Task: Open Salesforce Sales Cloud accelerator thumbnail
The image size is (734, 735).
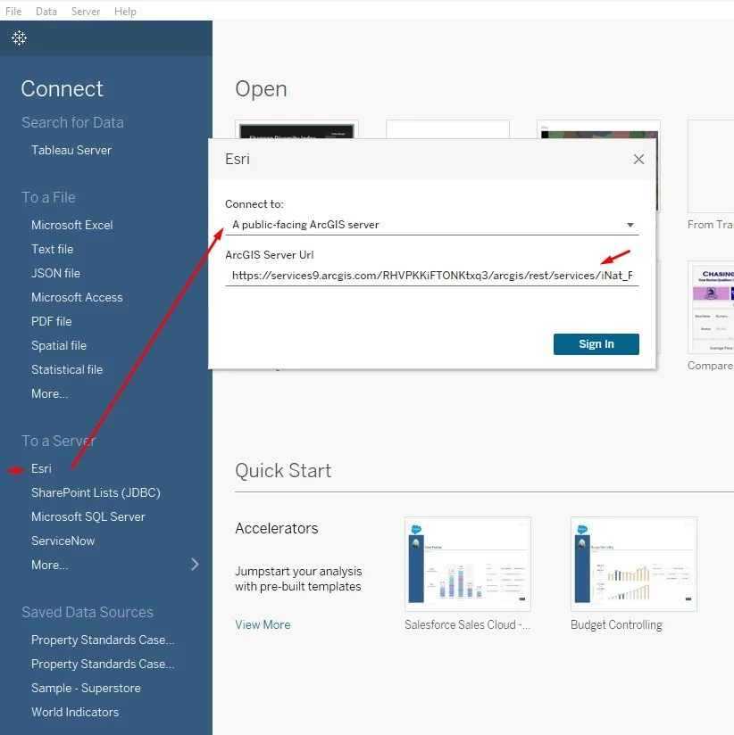Action: (x=468, y=564)
